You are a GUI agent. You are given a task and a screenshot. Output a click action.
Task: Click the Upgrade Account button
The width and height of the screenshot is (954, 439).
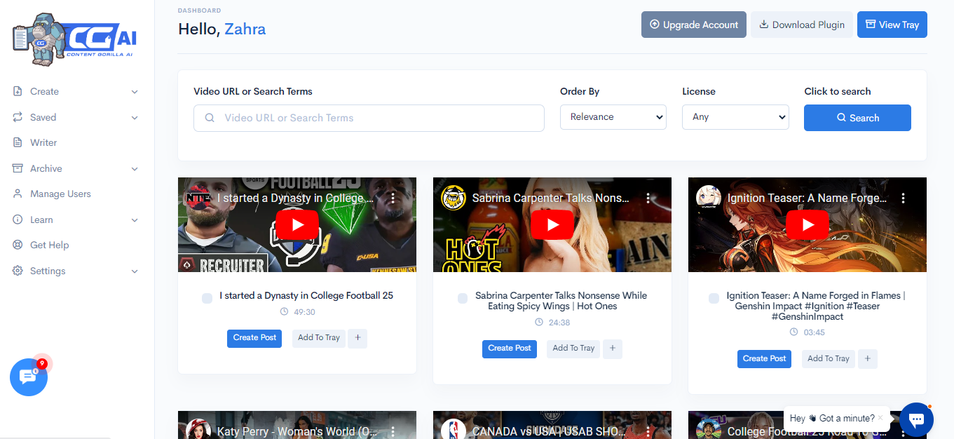point(694,25)
